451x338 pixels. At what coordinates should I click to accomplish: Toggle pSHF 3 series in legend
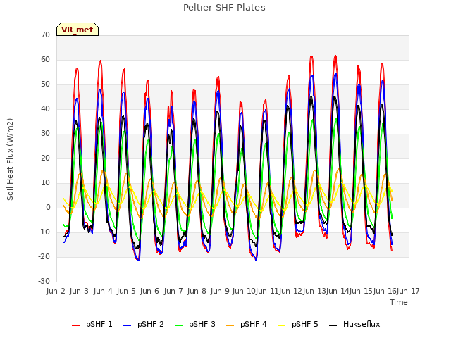195,324
